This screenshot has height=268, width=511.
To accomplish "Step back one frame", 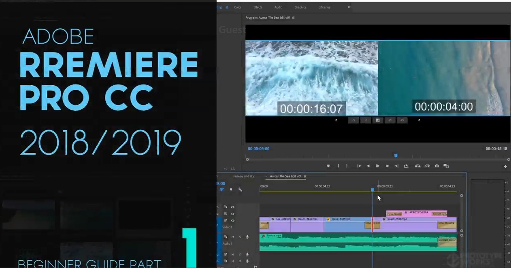I will (368, 166).
